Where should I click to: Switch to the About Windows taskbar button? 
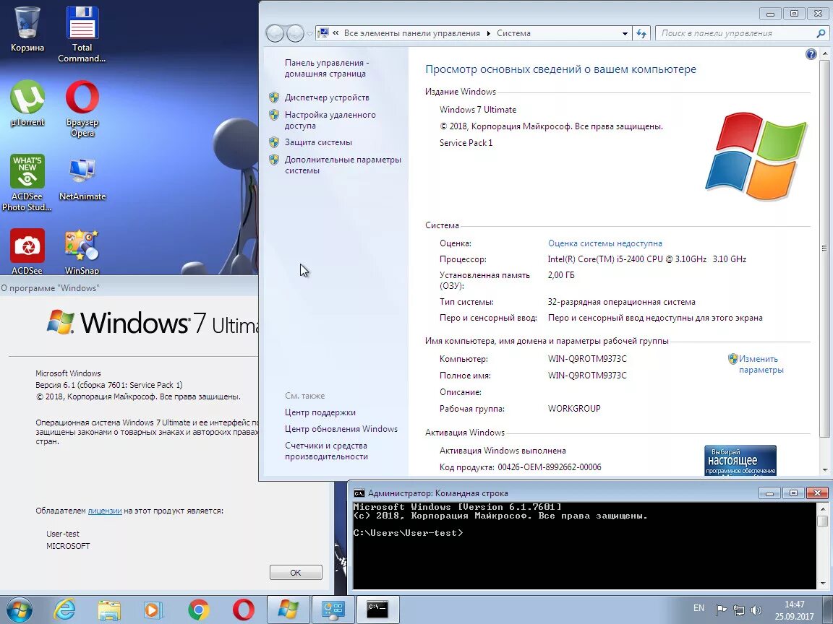click(287, 610)
